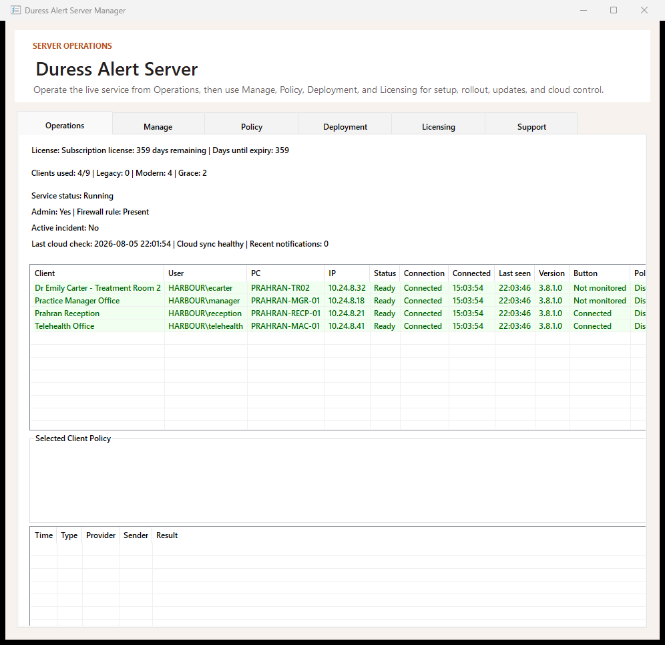
Task: Sort by the Connection column header
Action: [x=424, y=273]
